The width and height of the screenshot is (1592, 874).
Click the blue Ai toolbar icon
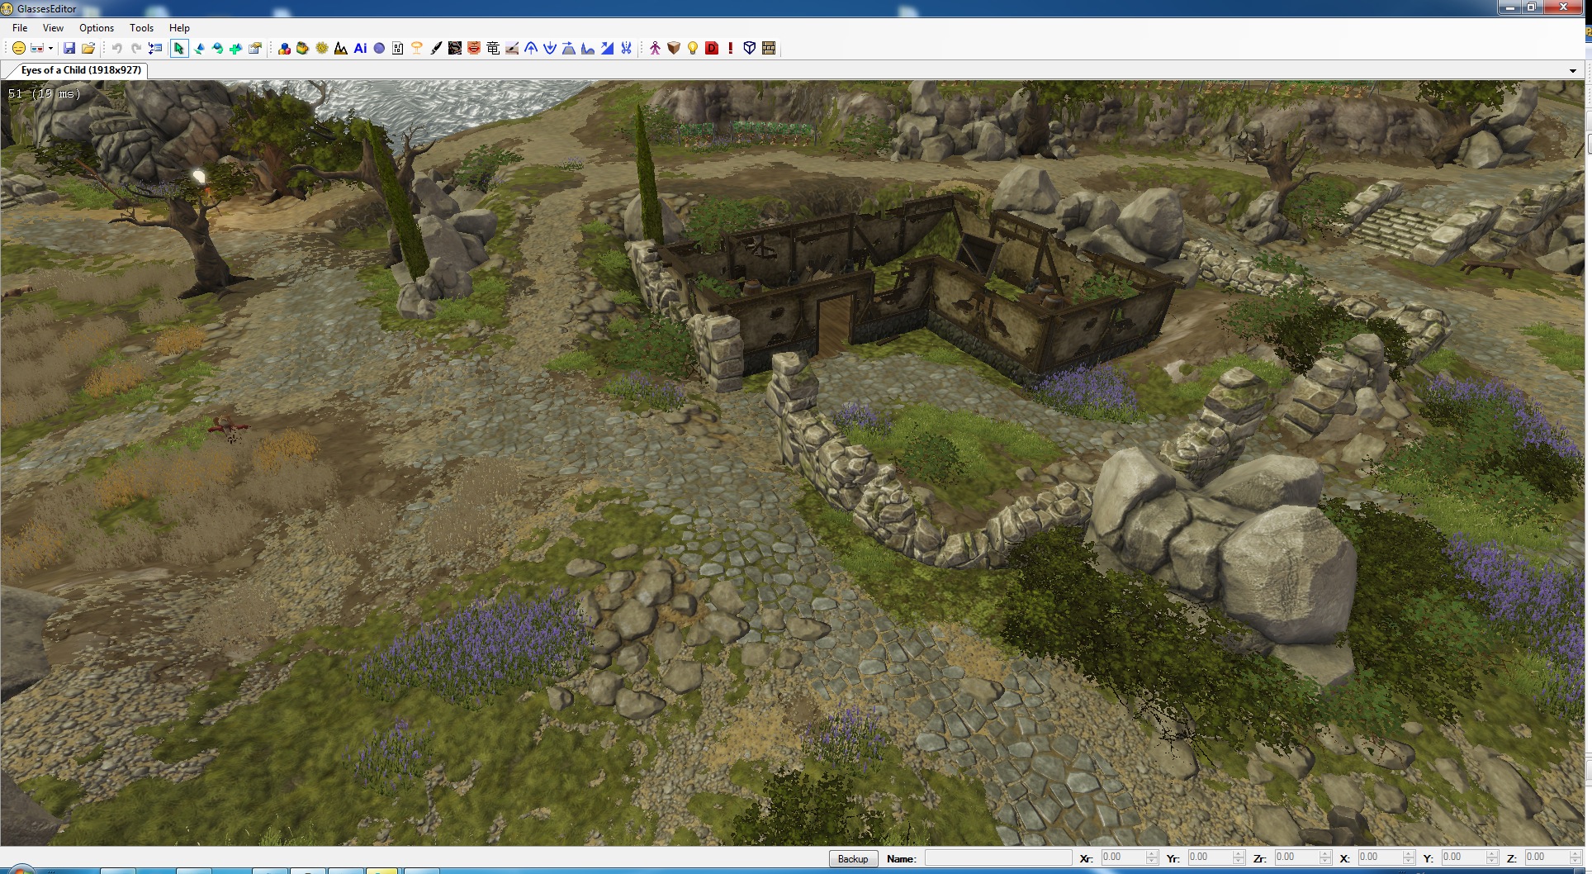point(360,49)
